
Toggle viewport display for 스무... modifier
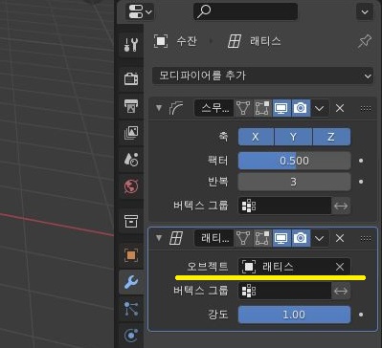pyautogui.click(x=281, y=108)
